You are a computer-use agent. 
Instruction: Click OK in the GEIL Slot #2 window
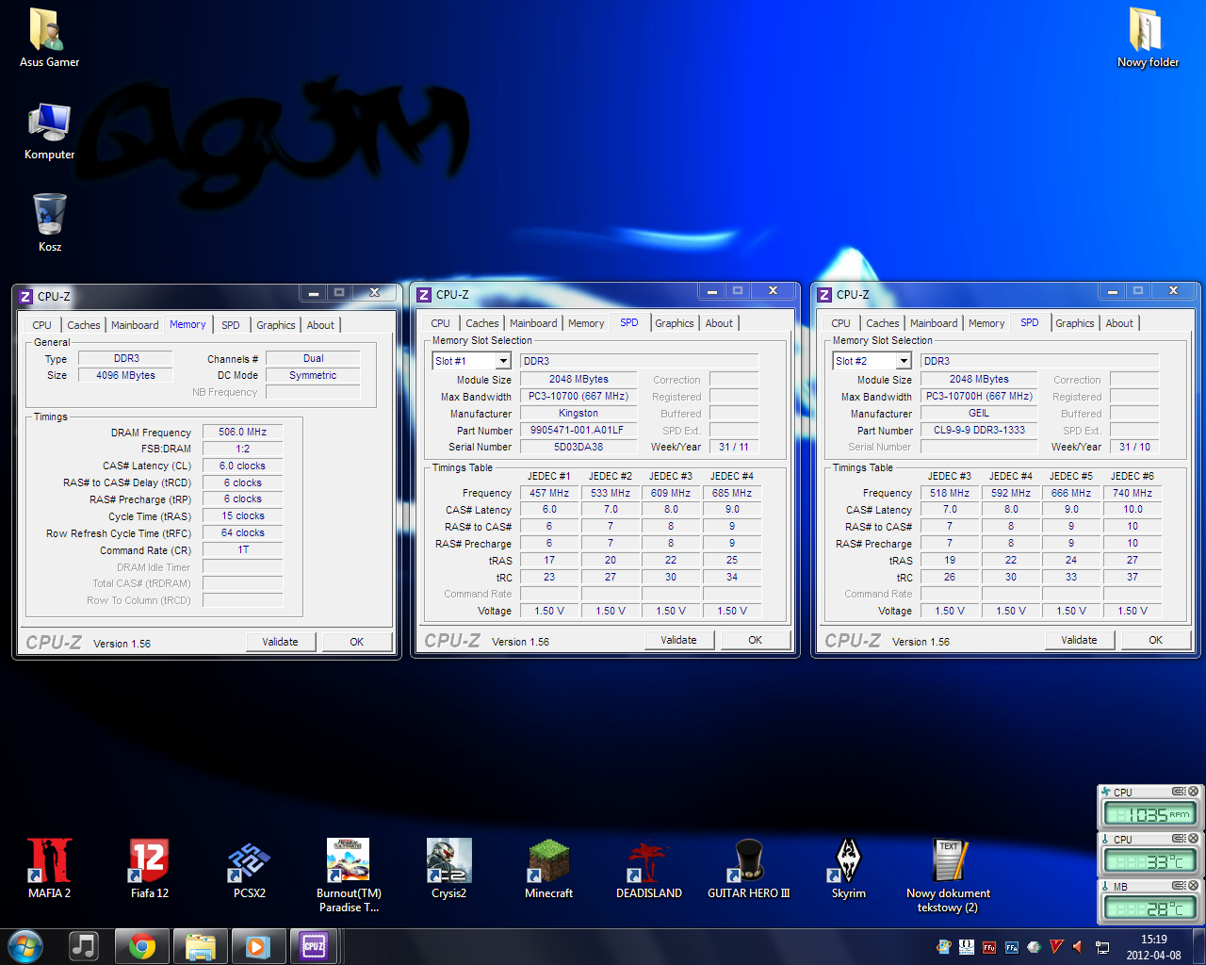click(1155, 640)
